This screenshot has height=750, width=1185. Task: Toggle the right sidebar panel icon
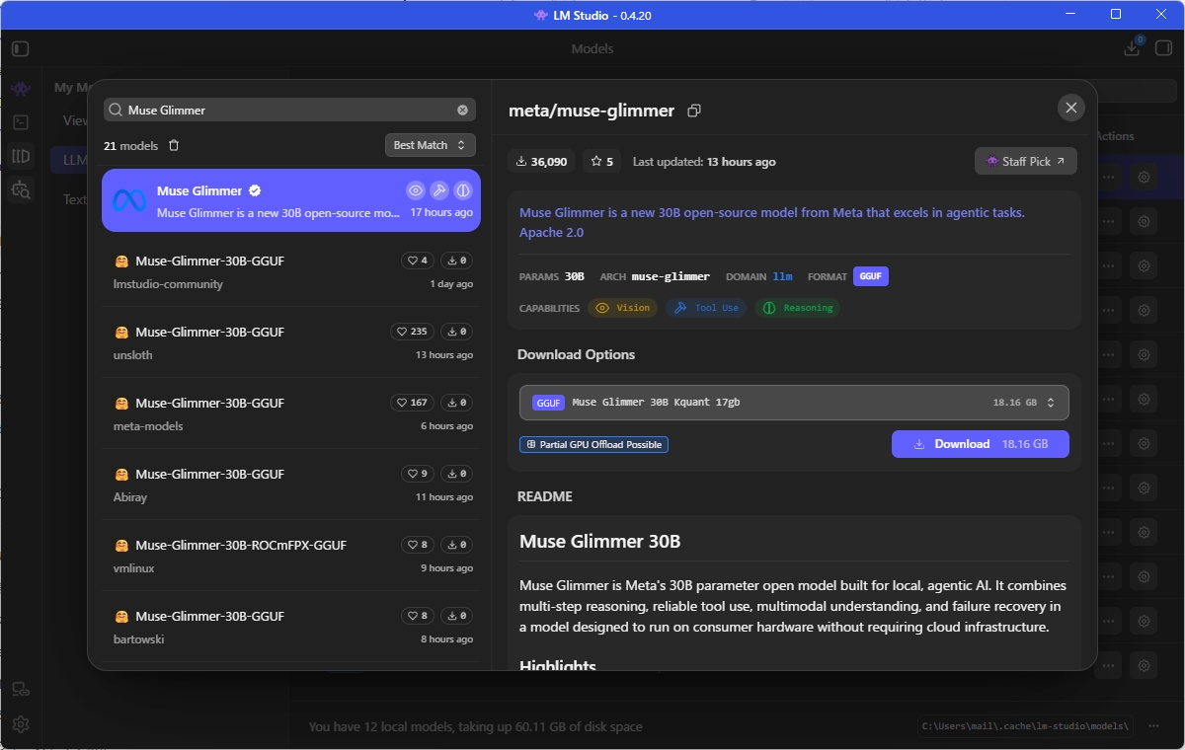(1162, 48)
